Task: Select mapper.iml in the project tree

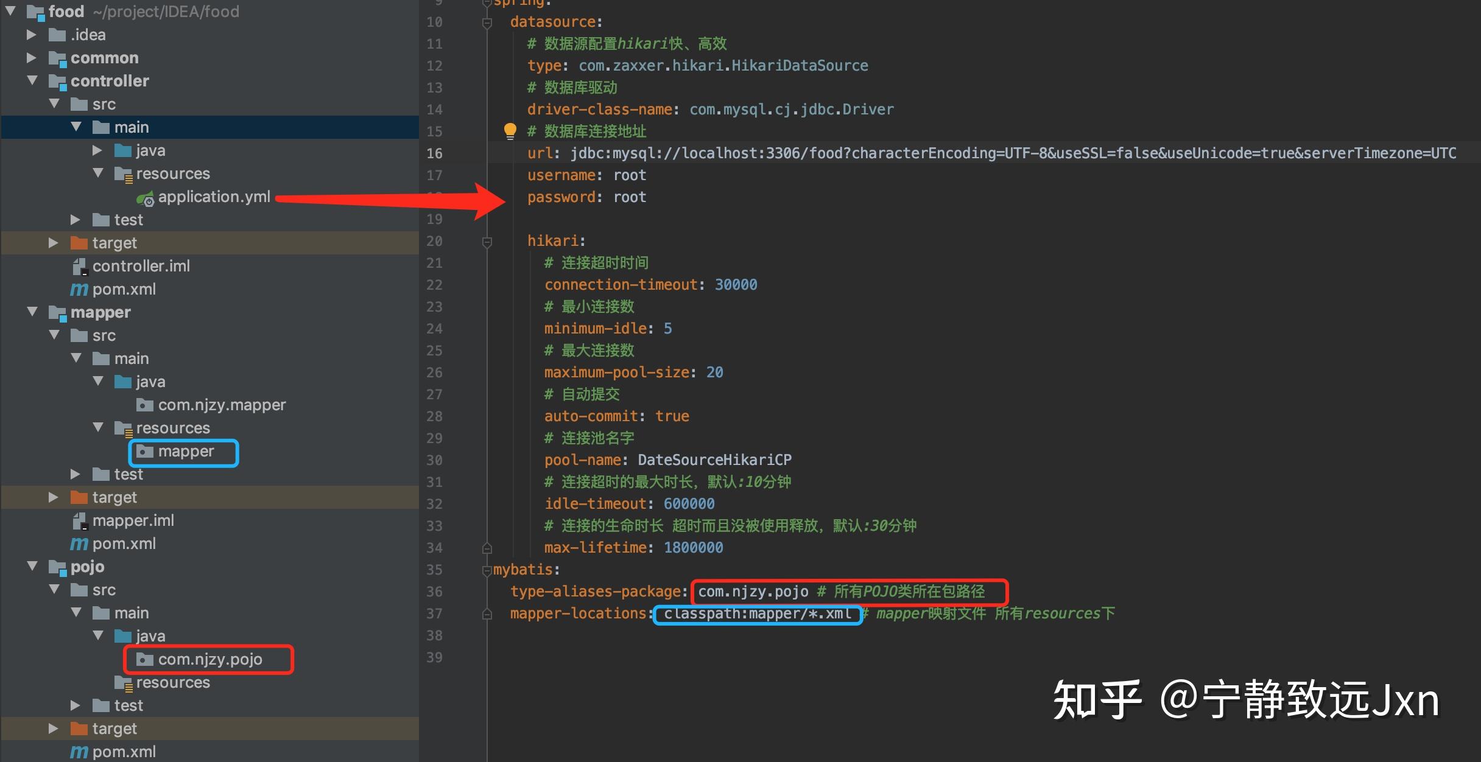Action: tap(133, 521)
